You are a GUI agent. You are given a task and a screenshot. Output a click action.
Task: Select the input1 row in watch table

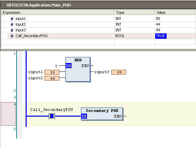pyautogui.click(x=98, y=19)
